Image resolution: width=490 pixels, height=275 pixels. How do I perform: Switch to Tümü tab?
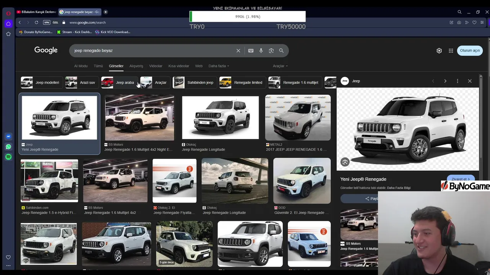pos(98,66)
